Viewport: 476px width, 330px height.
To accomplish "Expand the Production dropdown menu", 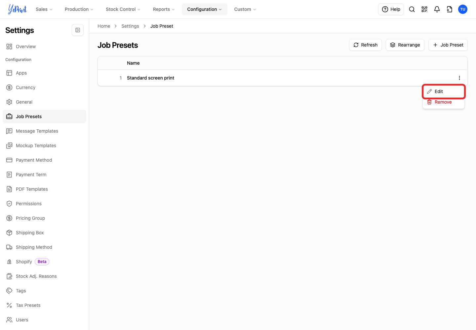I will tap(79, 9).
